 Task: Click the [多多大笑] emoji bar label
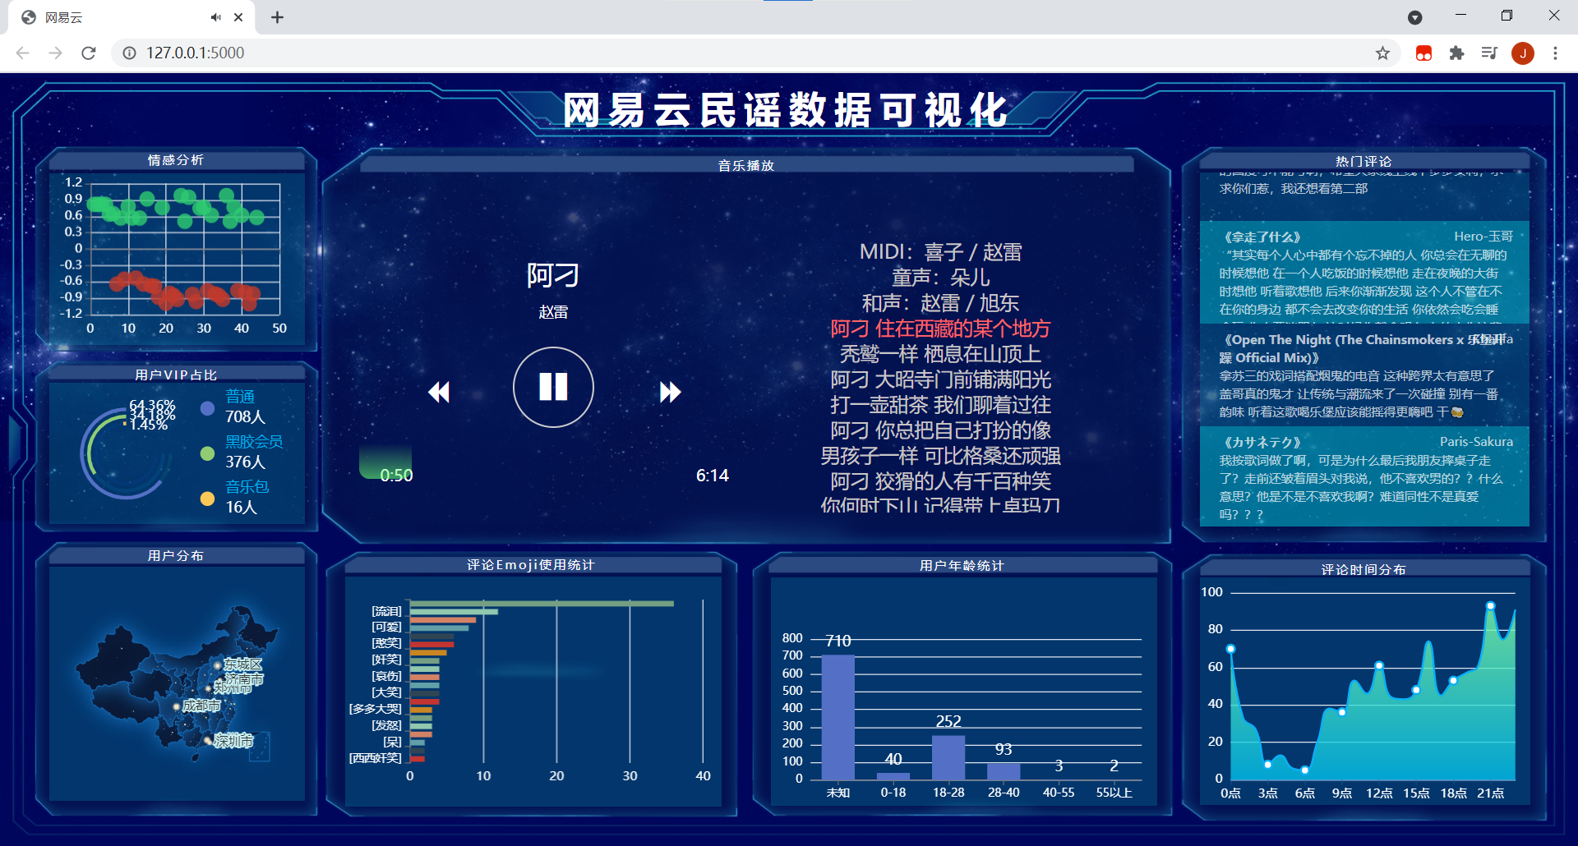pyautogui.click(x=376, y=709)
